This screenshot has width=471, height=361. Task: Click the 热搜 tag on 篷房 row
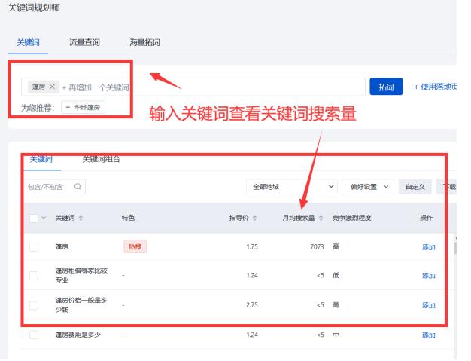click(x=135, y=246)
